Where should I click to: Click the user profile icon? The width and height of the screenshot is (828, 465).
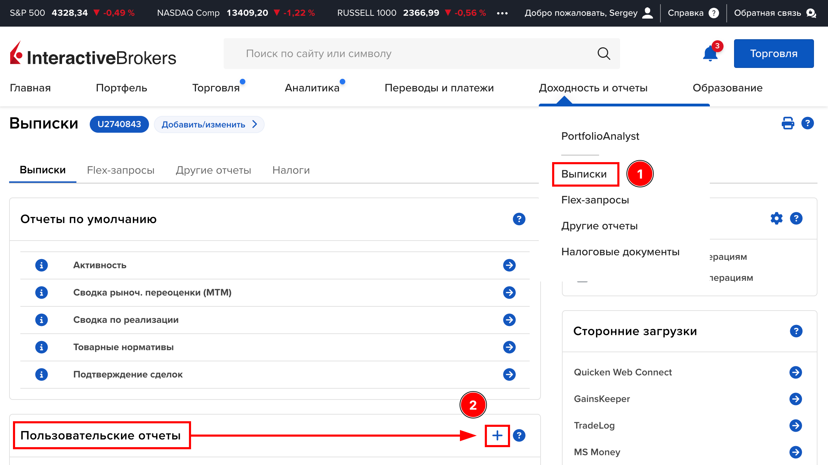pyautogui.click(x=647, y=13)
